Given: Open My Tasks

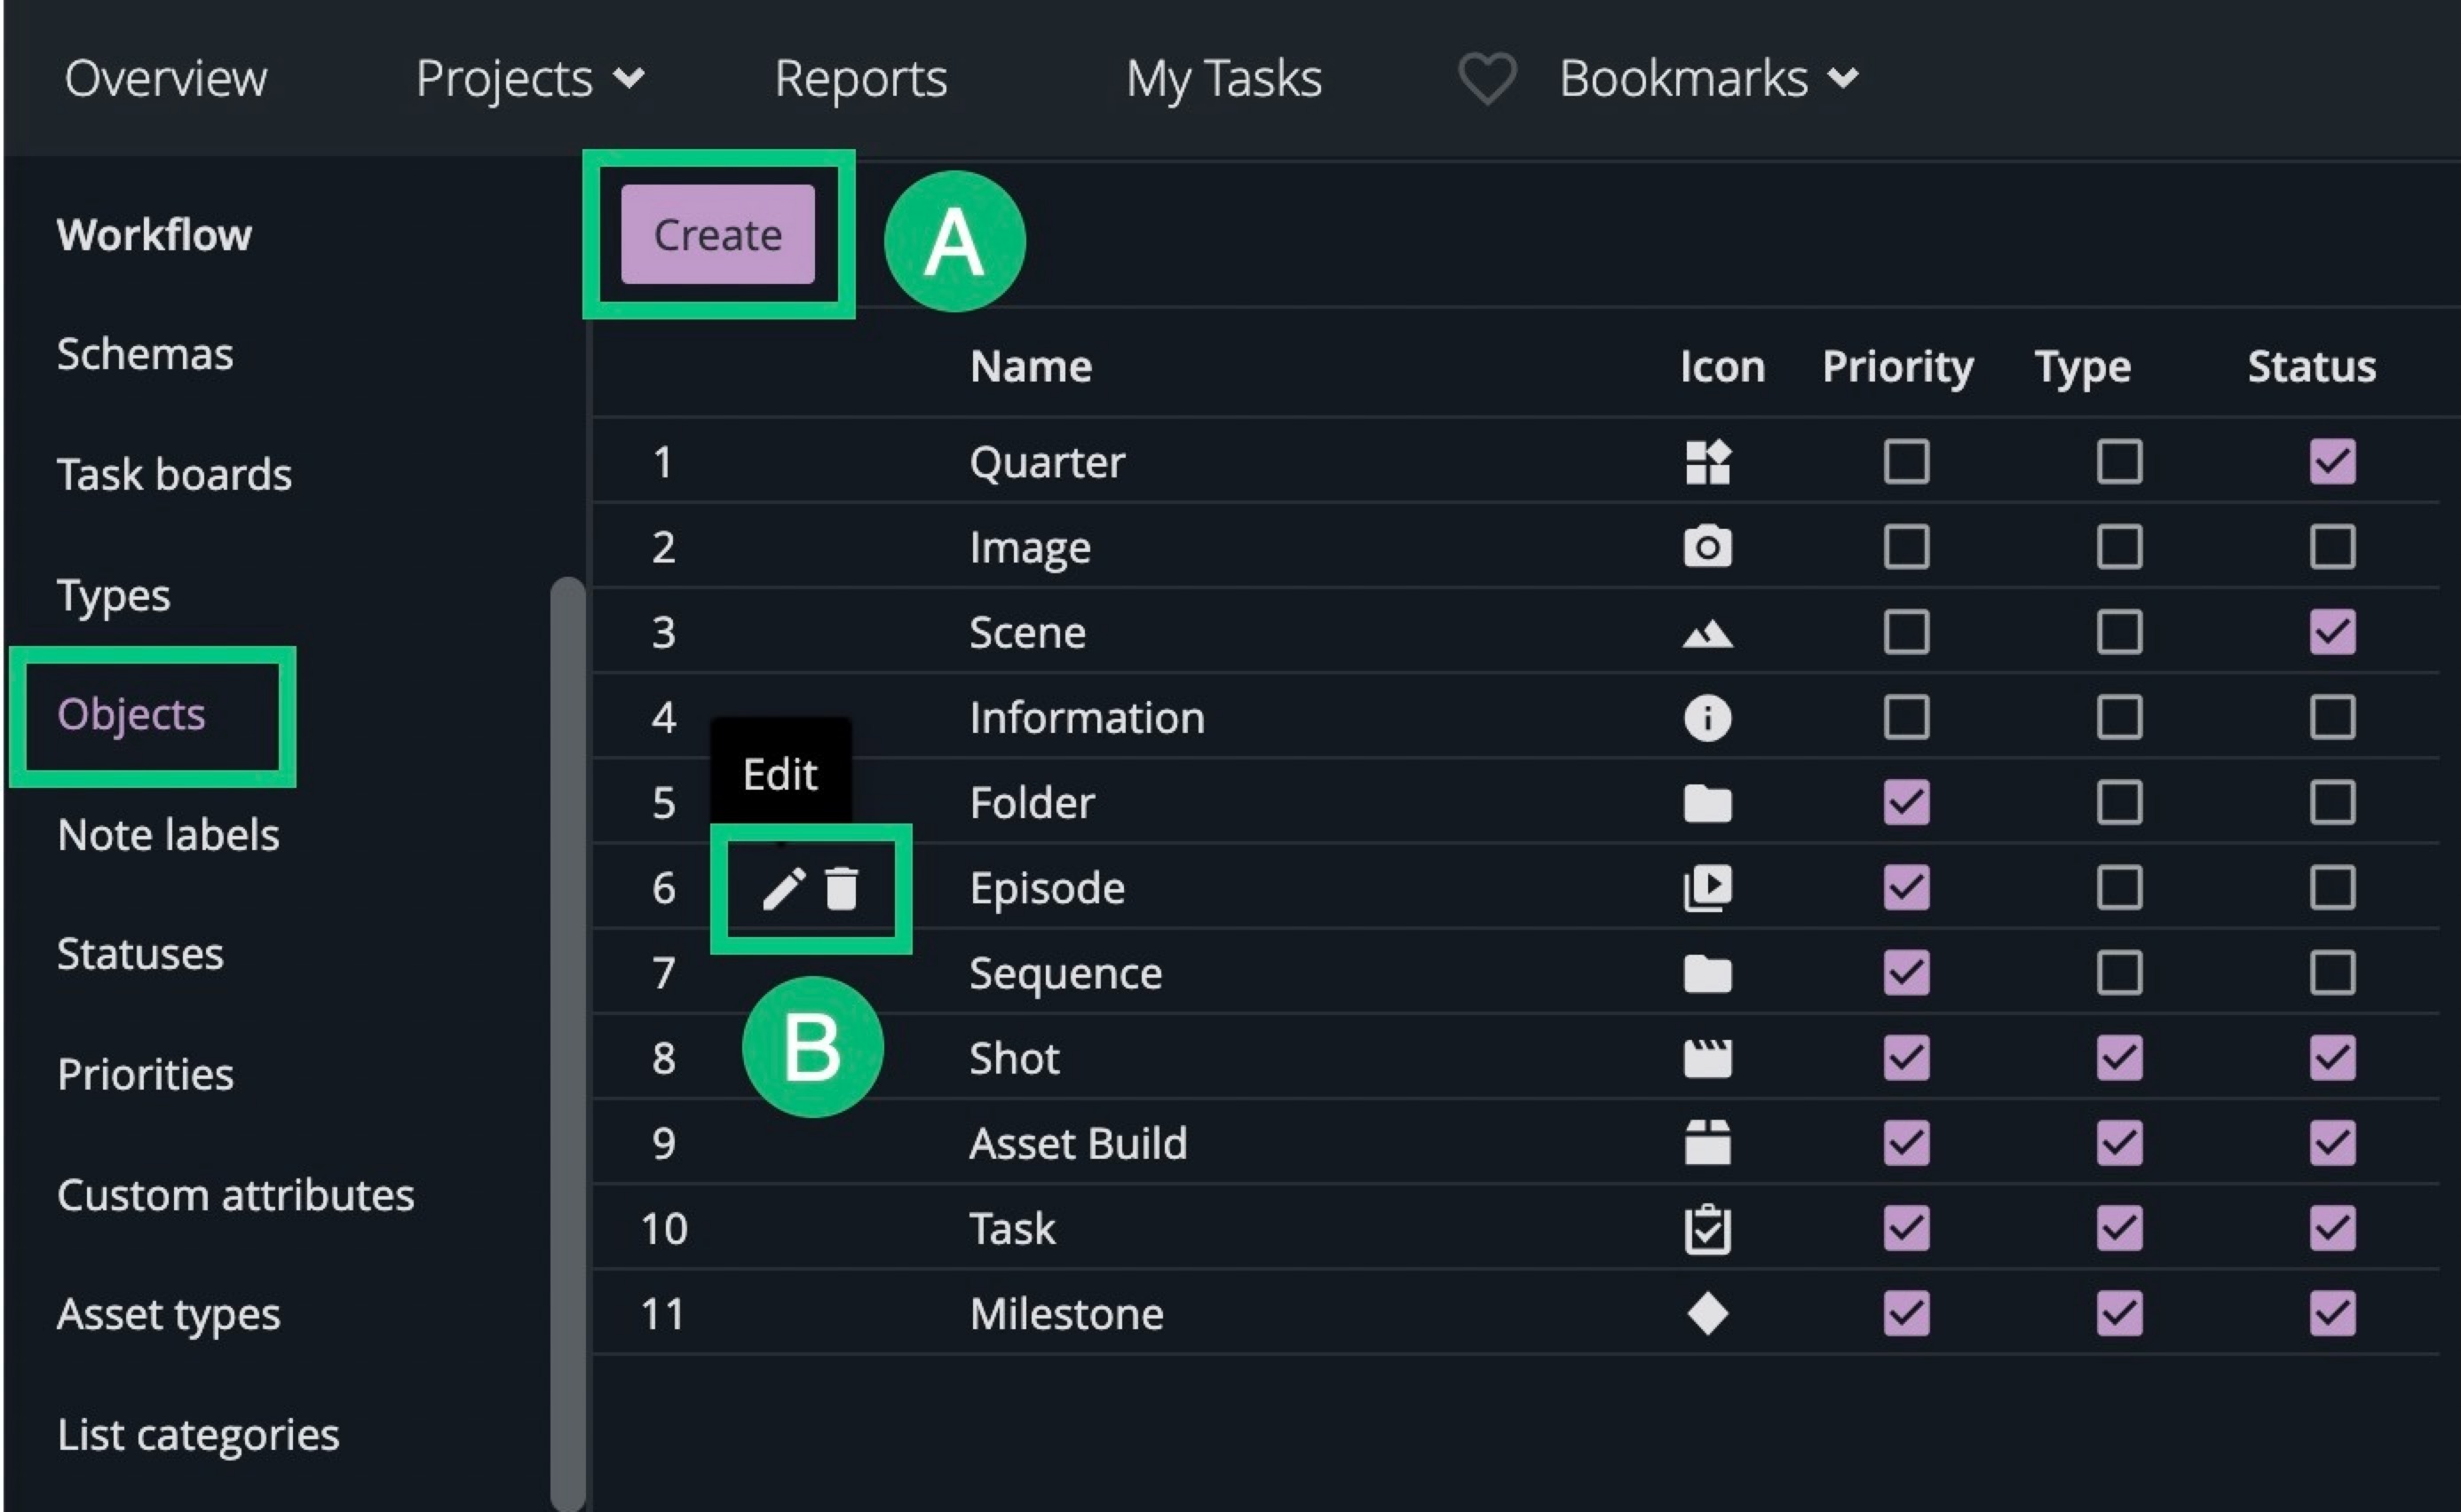Looking at the screenshot, I should coord(1223,79).
